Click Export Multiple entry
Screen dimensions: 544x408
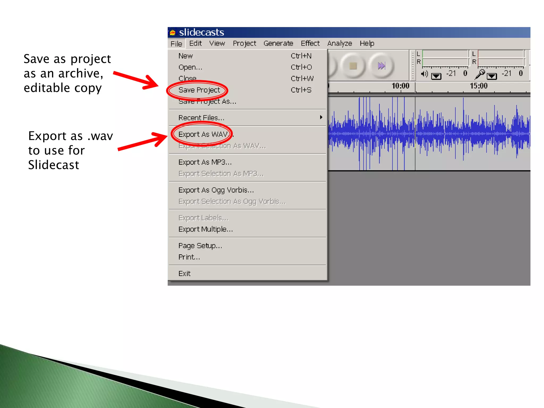(205, 229)
